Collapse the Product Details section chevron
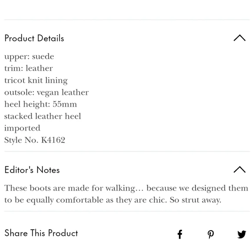252x252 pixels. click(x=239, y=38)
